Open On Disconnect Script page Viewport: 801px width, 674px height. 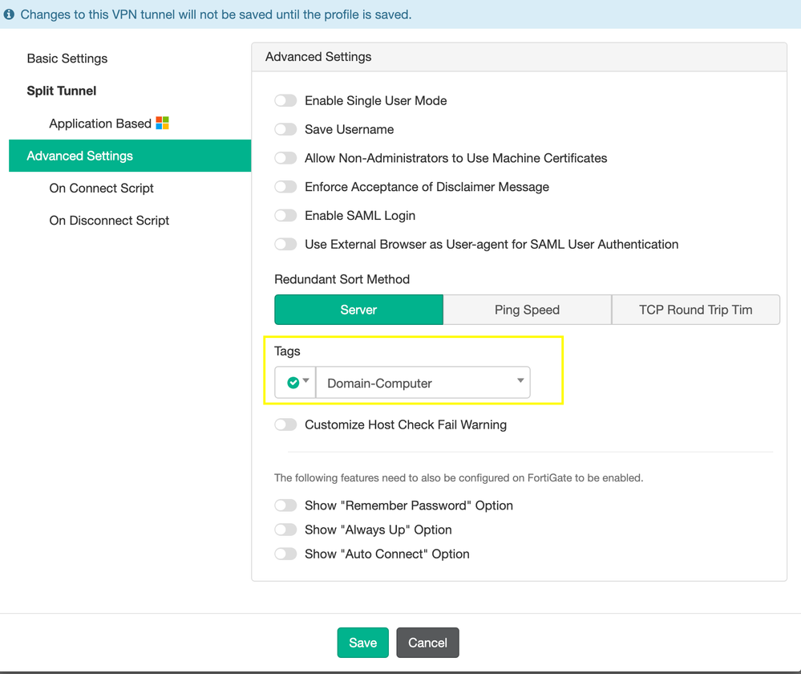(109, 221)
